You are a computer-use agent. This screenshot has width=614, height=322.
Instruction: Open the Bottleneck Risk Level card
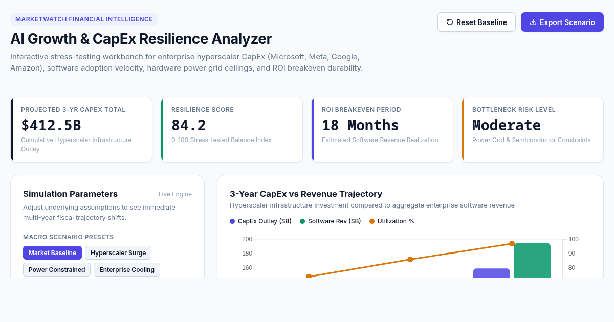click(533, 130)
